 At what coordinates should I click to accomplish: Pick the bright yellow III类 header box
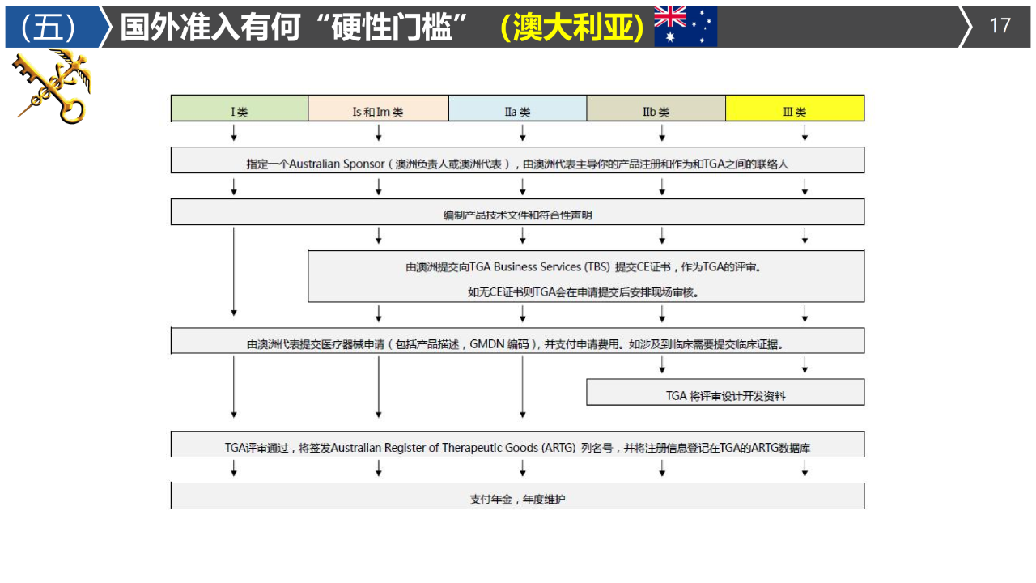pos(795,109)
